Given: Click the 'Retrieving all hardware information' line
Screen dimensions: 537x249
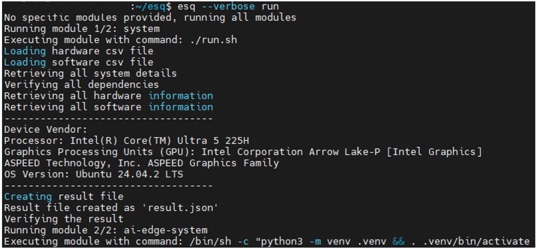Looking at the screenshot, I should [108, 96].
